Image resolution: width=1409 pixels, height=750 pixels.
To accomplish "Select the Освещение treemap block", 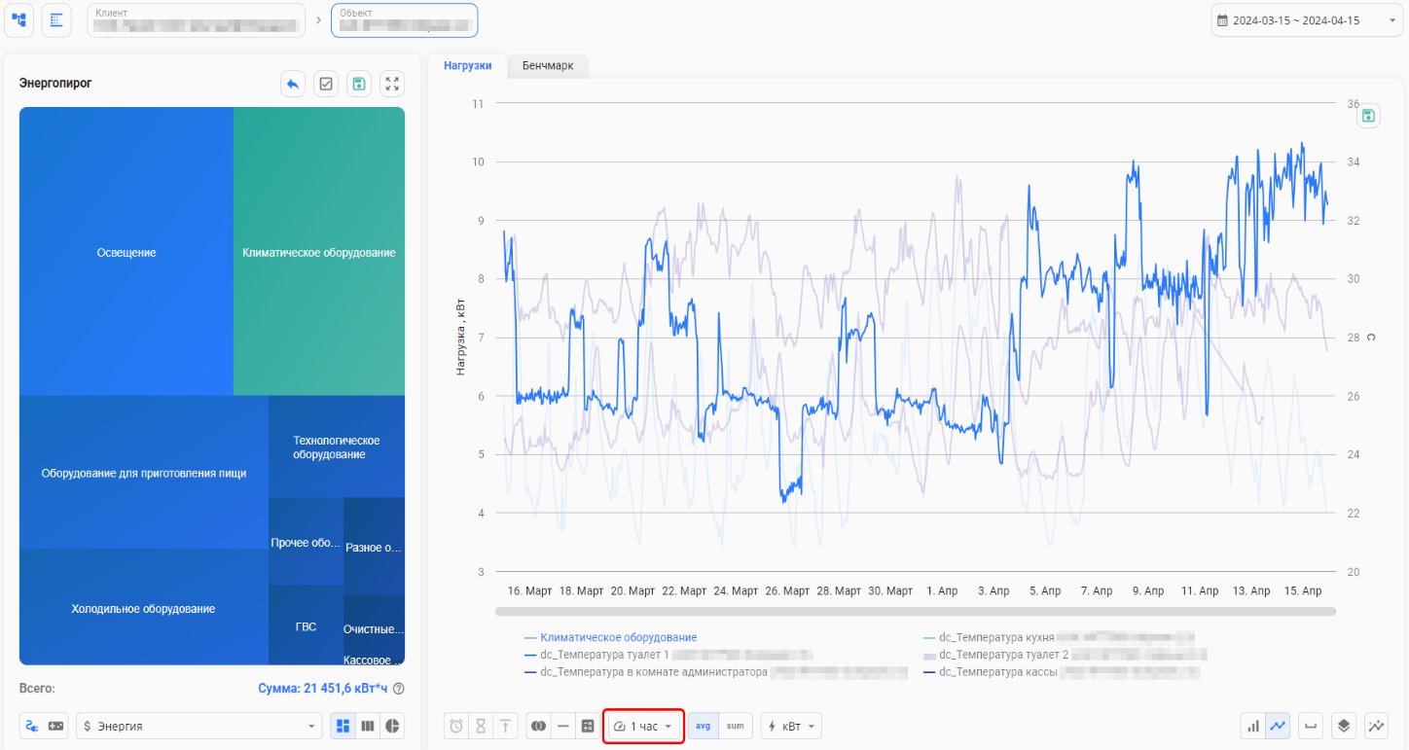I will point(126,252).
